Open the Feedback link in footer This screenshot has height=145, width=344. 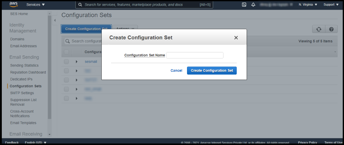12,142
